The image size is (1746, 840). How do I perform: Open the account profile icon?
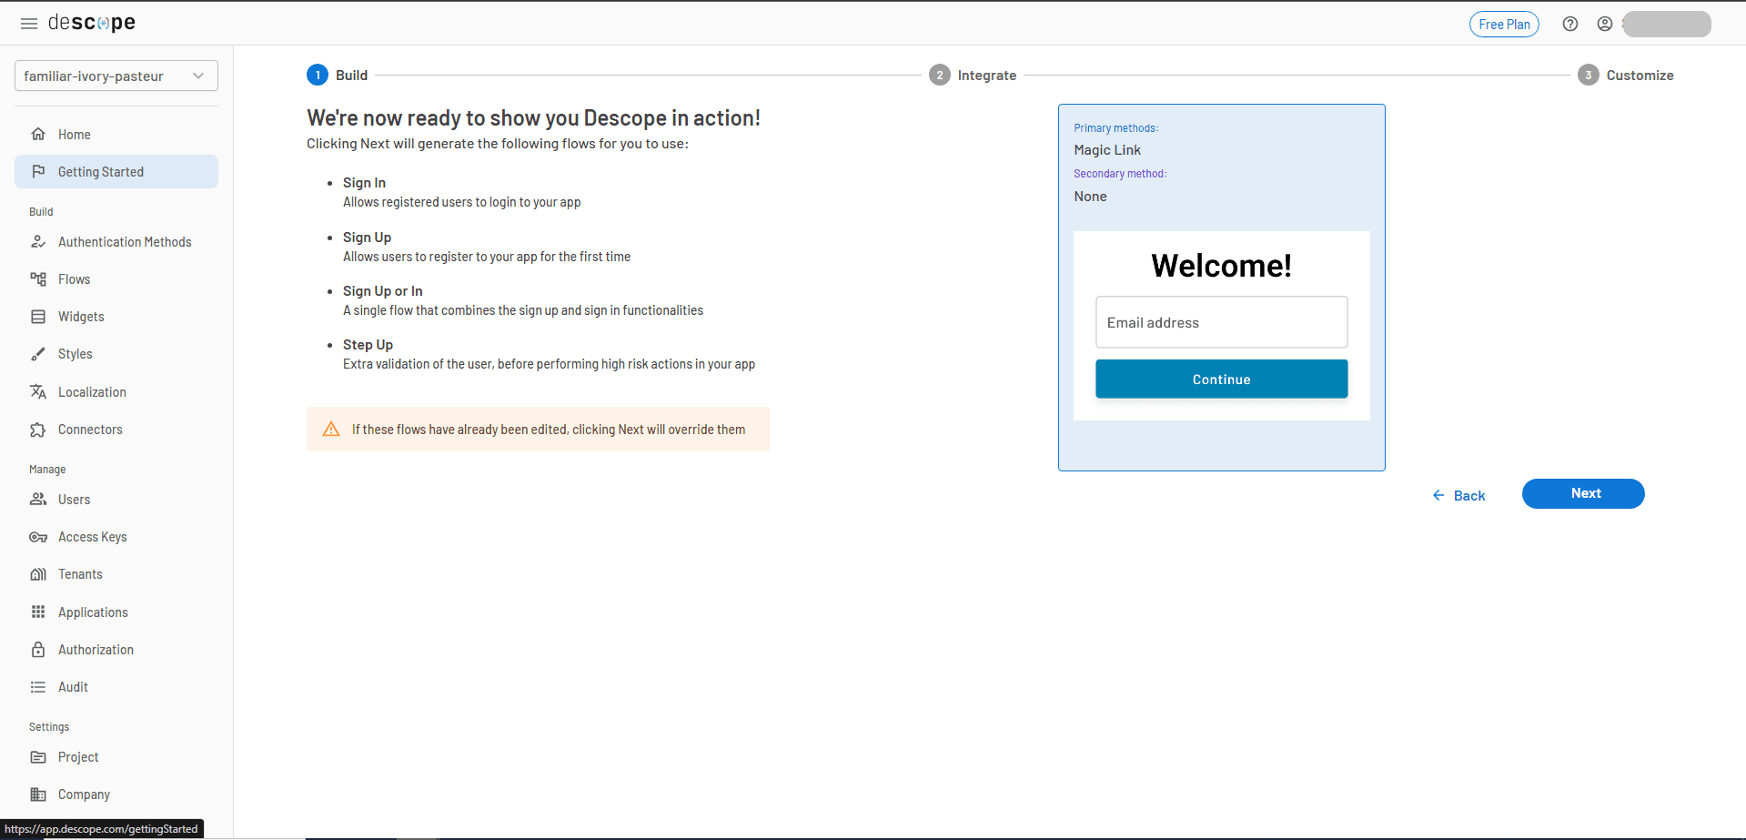(x=1605, y=24)
